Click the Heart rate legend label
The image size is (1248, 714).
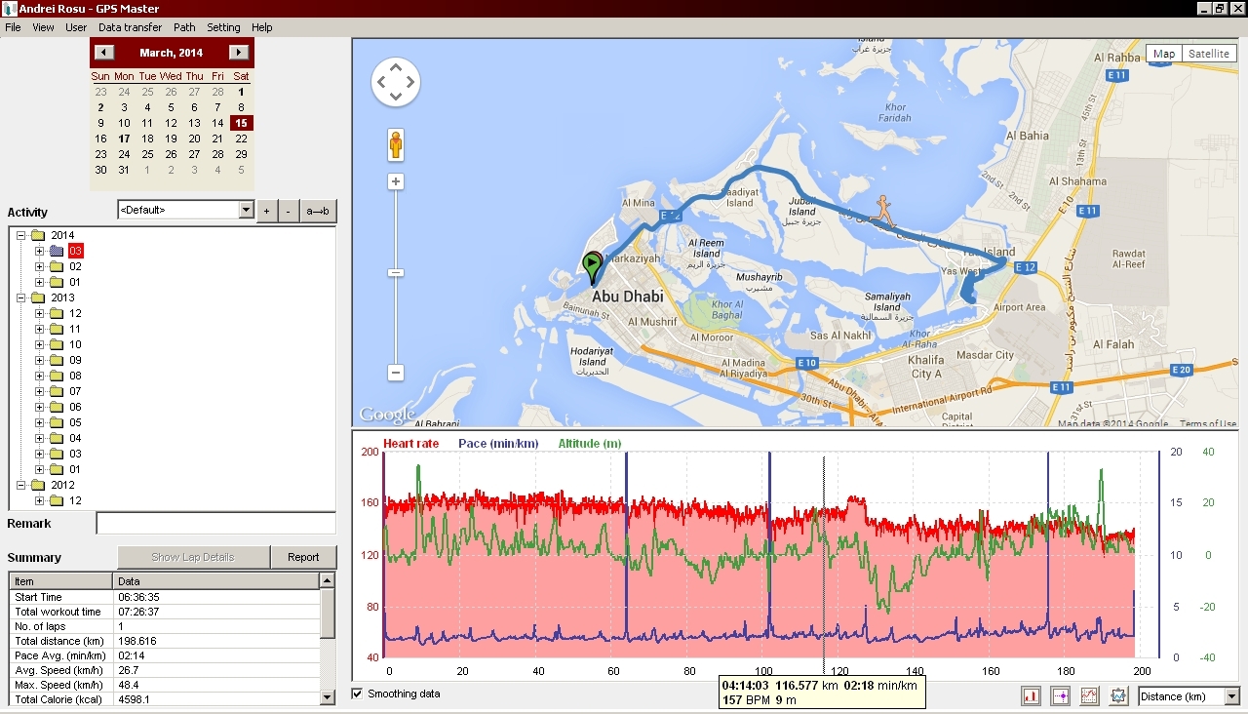click(x=410, y=443)
